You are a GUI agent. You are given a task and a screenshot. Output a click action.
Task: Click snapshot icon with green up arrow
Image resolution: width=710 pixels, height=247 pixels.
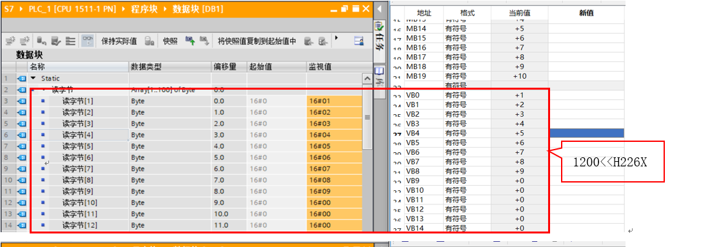point(190,41)
